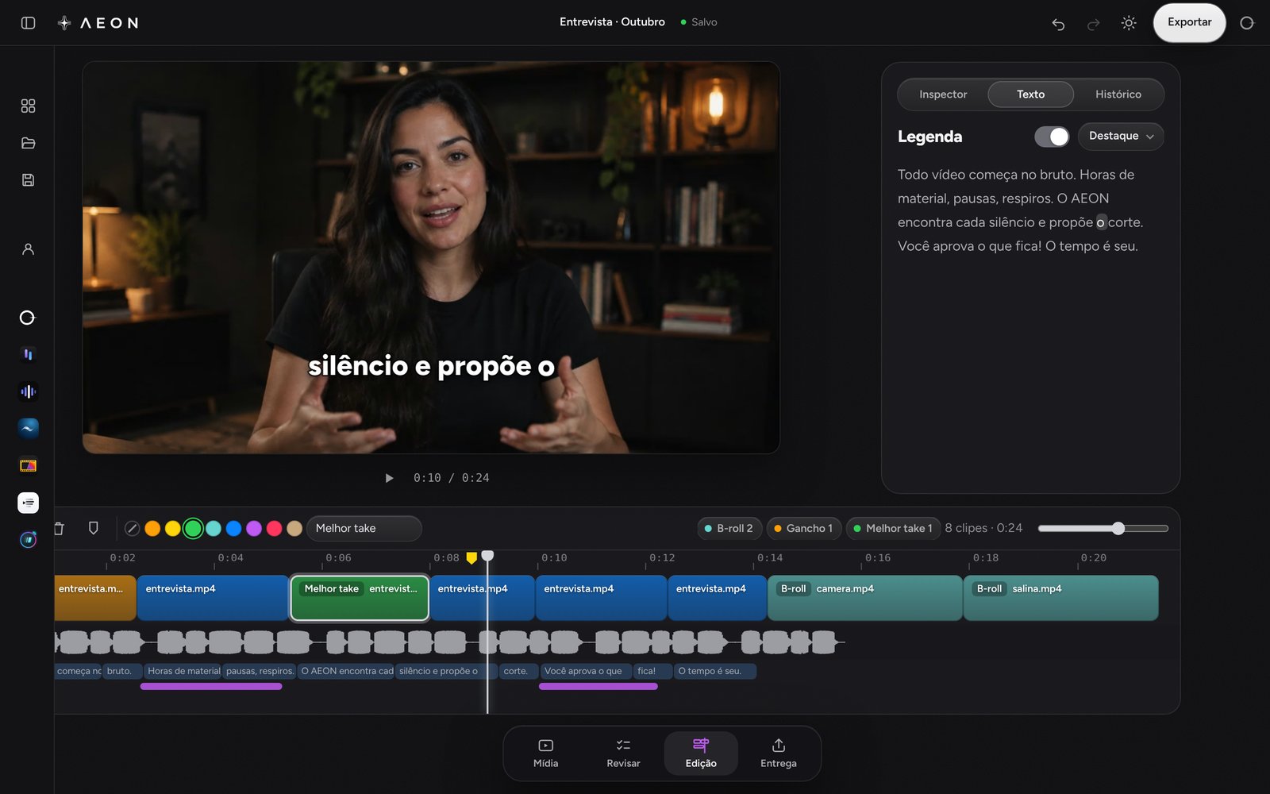Viewport: 1270px width, 794px height.
Task: Open the user profile icon
Action: pyautogui.click(x=28, y=249)
